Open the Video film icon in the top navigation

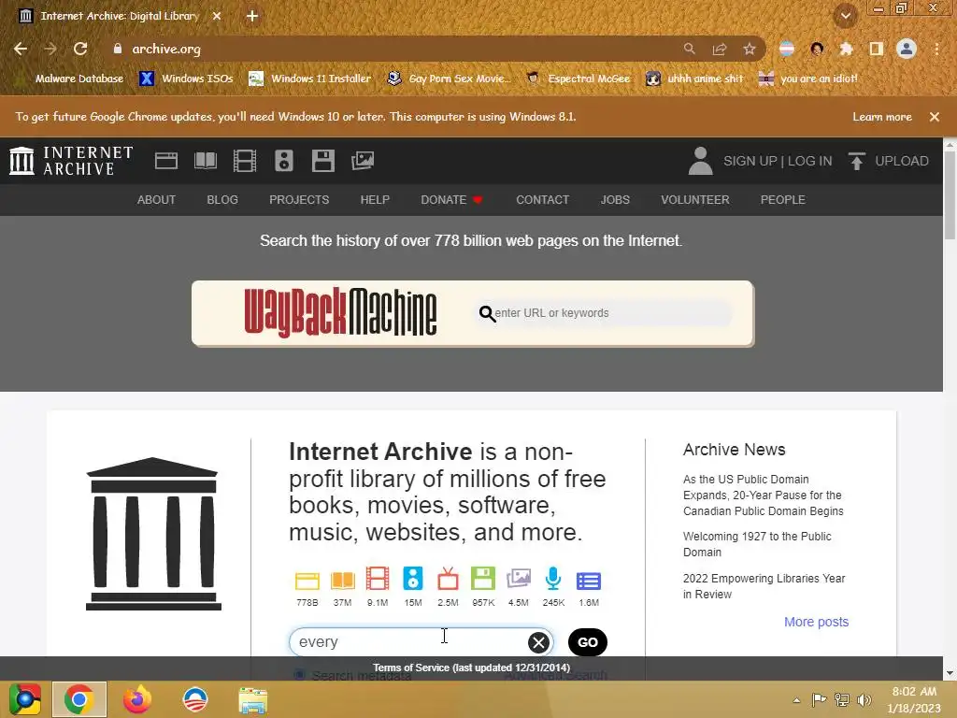245,161
